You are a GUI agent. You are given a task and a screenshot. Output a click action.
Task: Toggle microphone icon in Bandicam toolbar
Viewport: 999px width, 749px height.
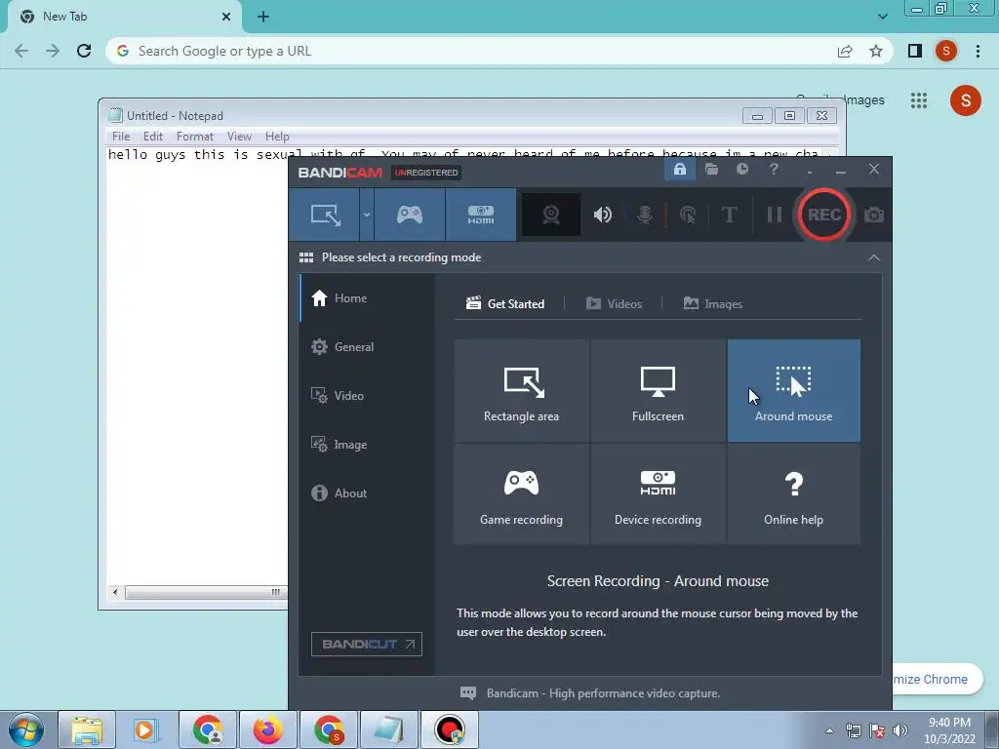[644, 215]
